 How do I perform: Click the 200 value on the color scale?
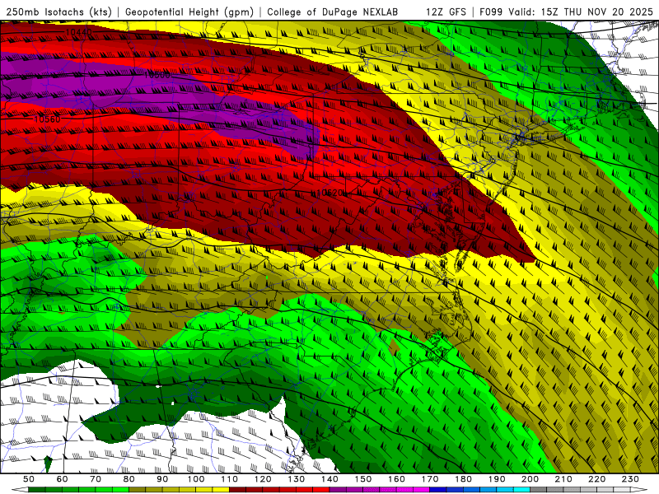click(530, 479)
